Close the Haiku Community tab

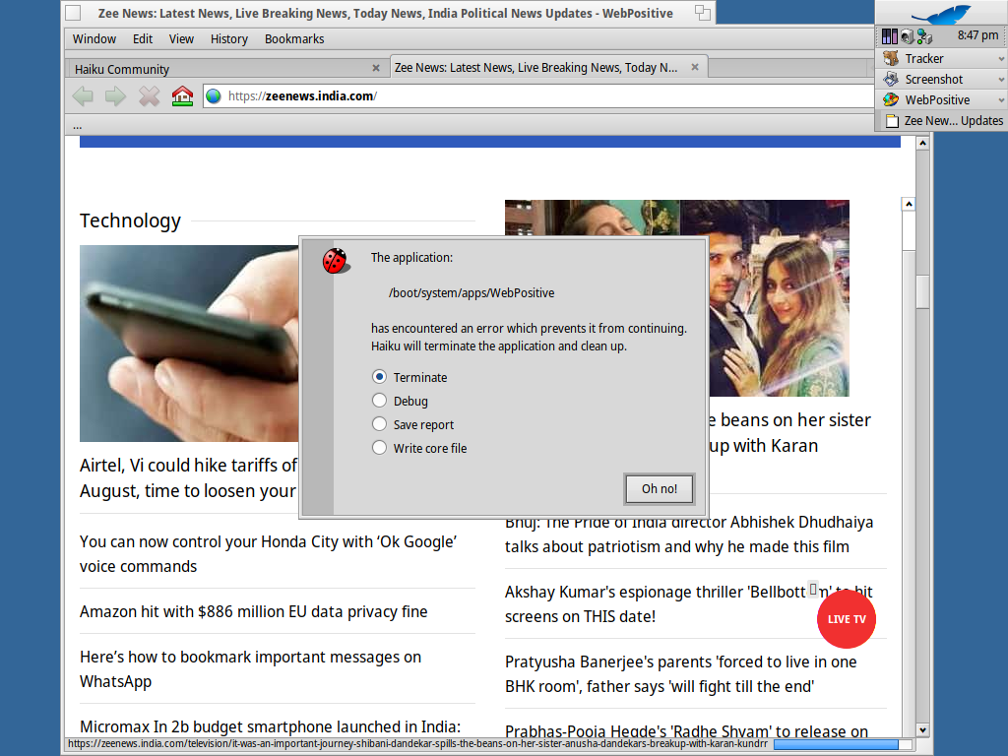tap(376, 68)
